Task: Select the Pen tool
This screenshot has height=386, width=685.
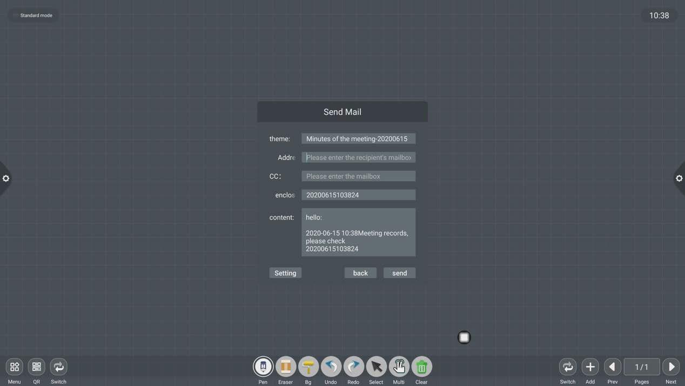Action: coord(263,367)
